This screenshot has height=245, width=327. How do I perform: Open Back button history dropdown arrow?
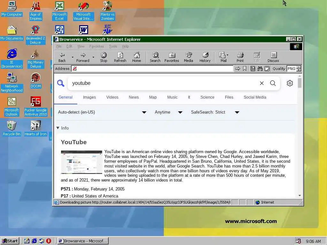[x=72, y=57]
